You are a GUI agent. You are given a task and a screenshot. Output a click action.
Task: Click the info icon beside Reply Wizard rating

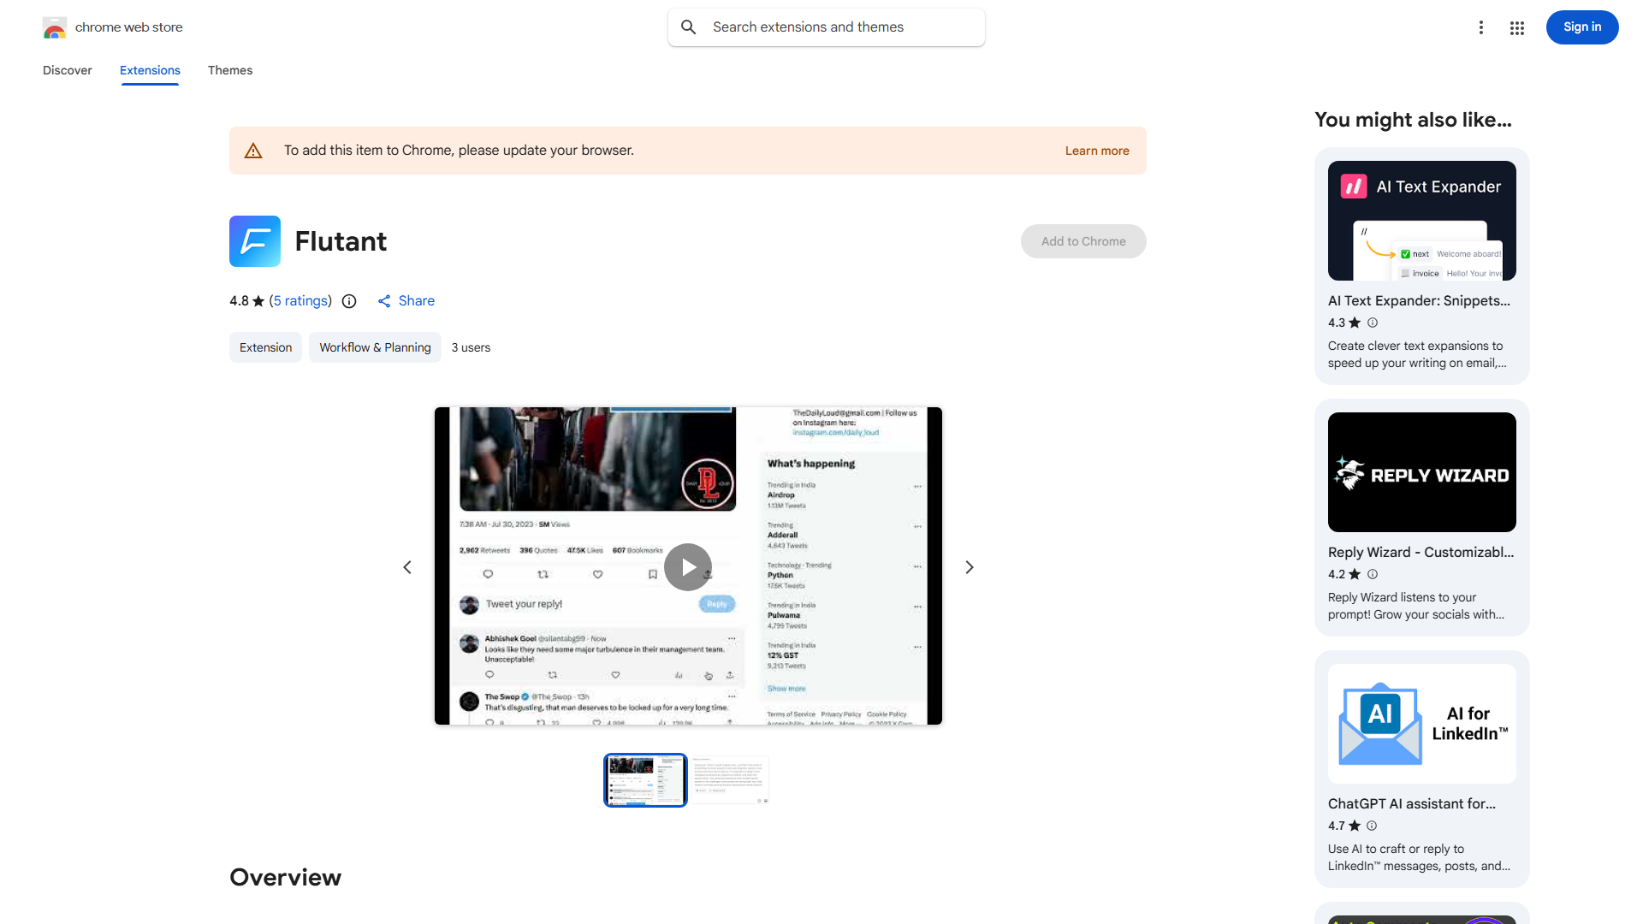[1372, 574]
